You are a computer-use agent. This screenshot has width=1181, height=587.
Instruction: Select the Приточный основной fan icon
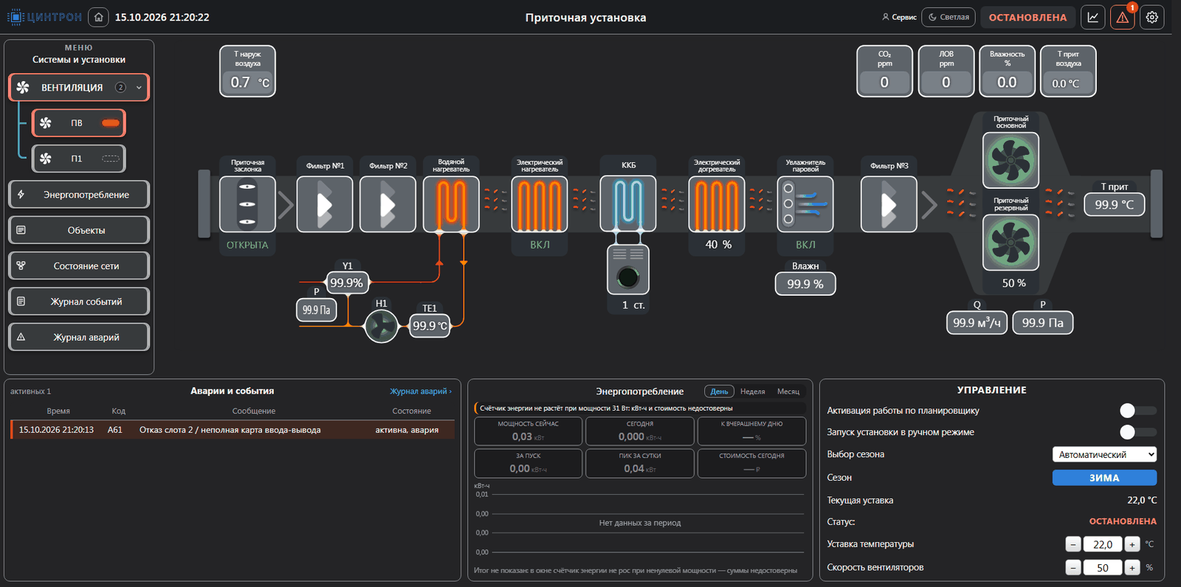[x=1010, y=160]
